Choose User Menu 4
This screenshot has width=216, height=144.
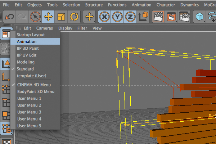point(35,119)
